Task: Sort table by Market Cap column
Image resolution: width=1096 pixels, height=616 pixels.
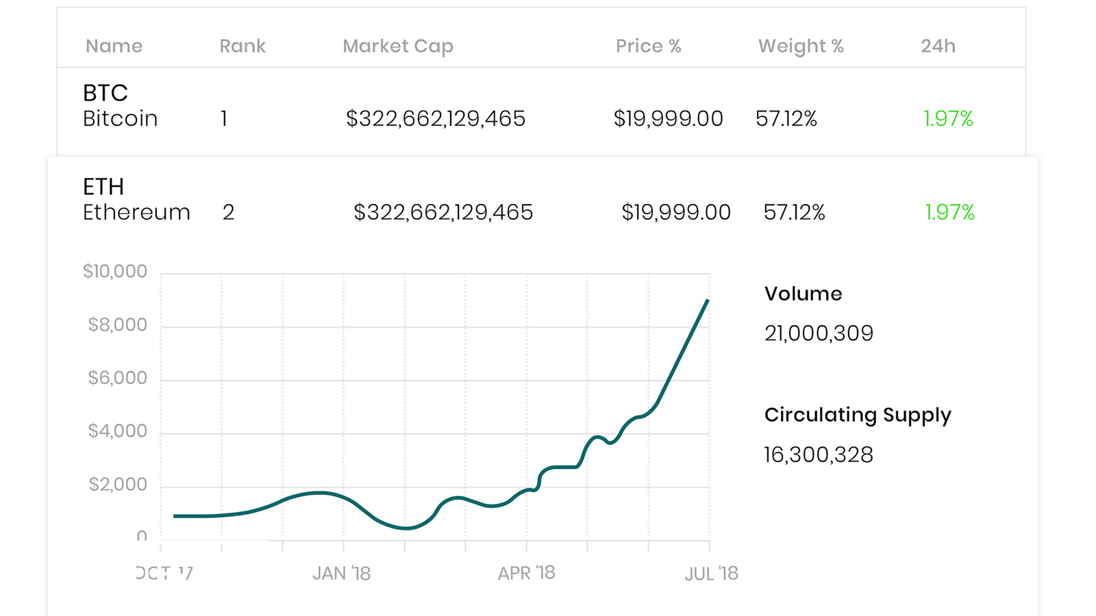Action: point(397,46)
